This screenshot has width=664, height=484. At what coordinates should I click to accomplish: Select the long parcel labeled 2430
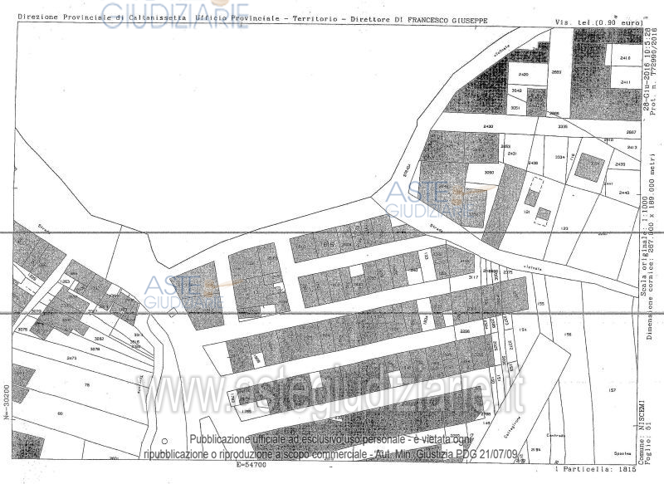coord(488,126)
